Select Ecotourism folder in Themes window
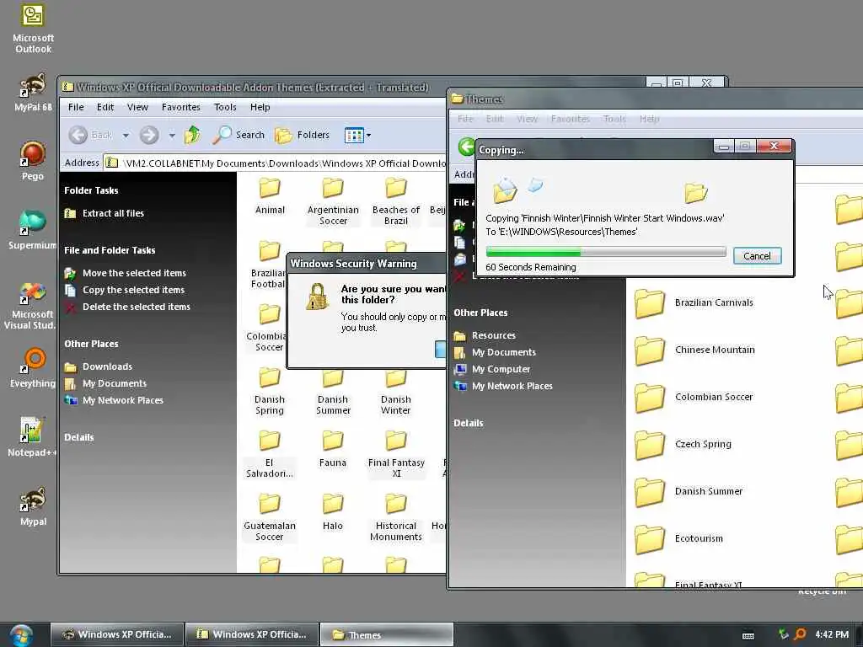Viewport: 863px width, 647px height. 678,538
